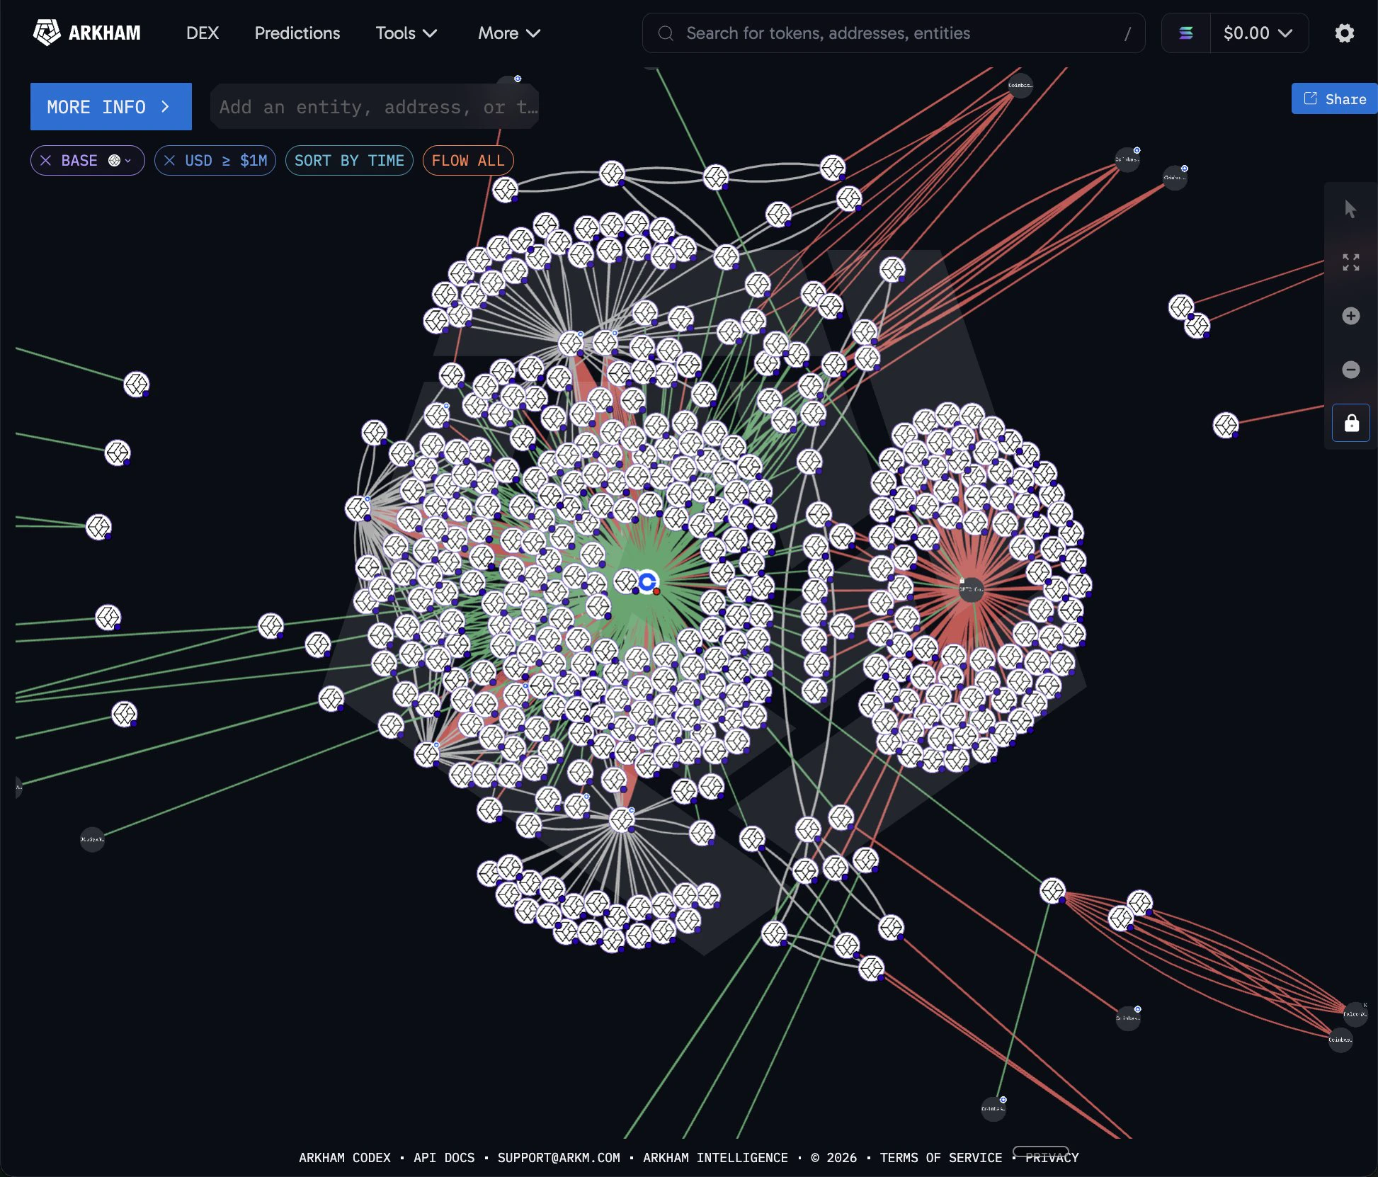
Task: Click the fit-to-screen expand icon
Action: pos(1350,262)
